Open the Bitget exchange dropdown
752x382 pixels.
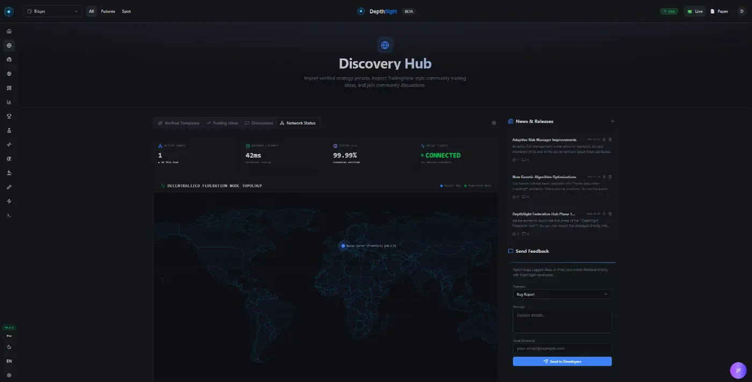(53, 11)
